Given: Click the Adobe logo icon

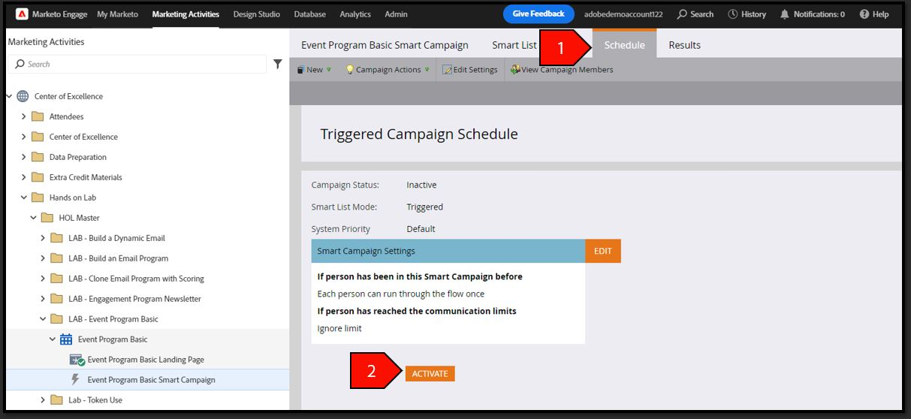Looking at the screenshot, I should [x=22, y=14].
